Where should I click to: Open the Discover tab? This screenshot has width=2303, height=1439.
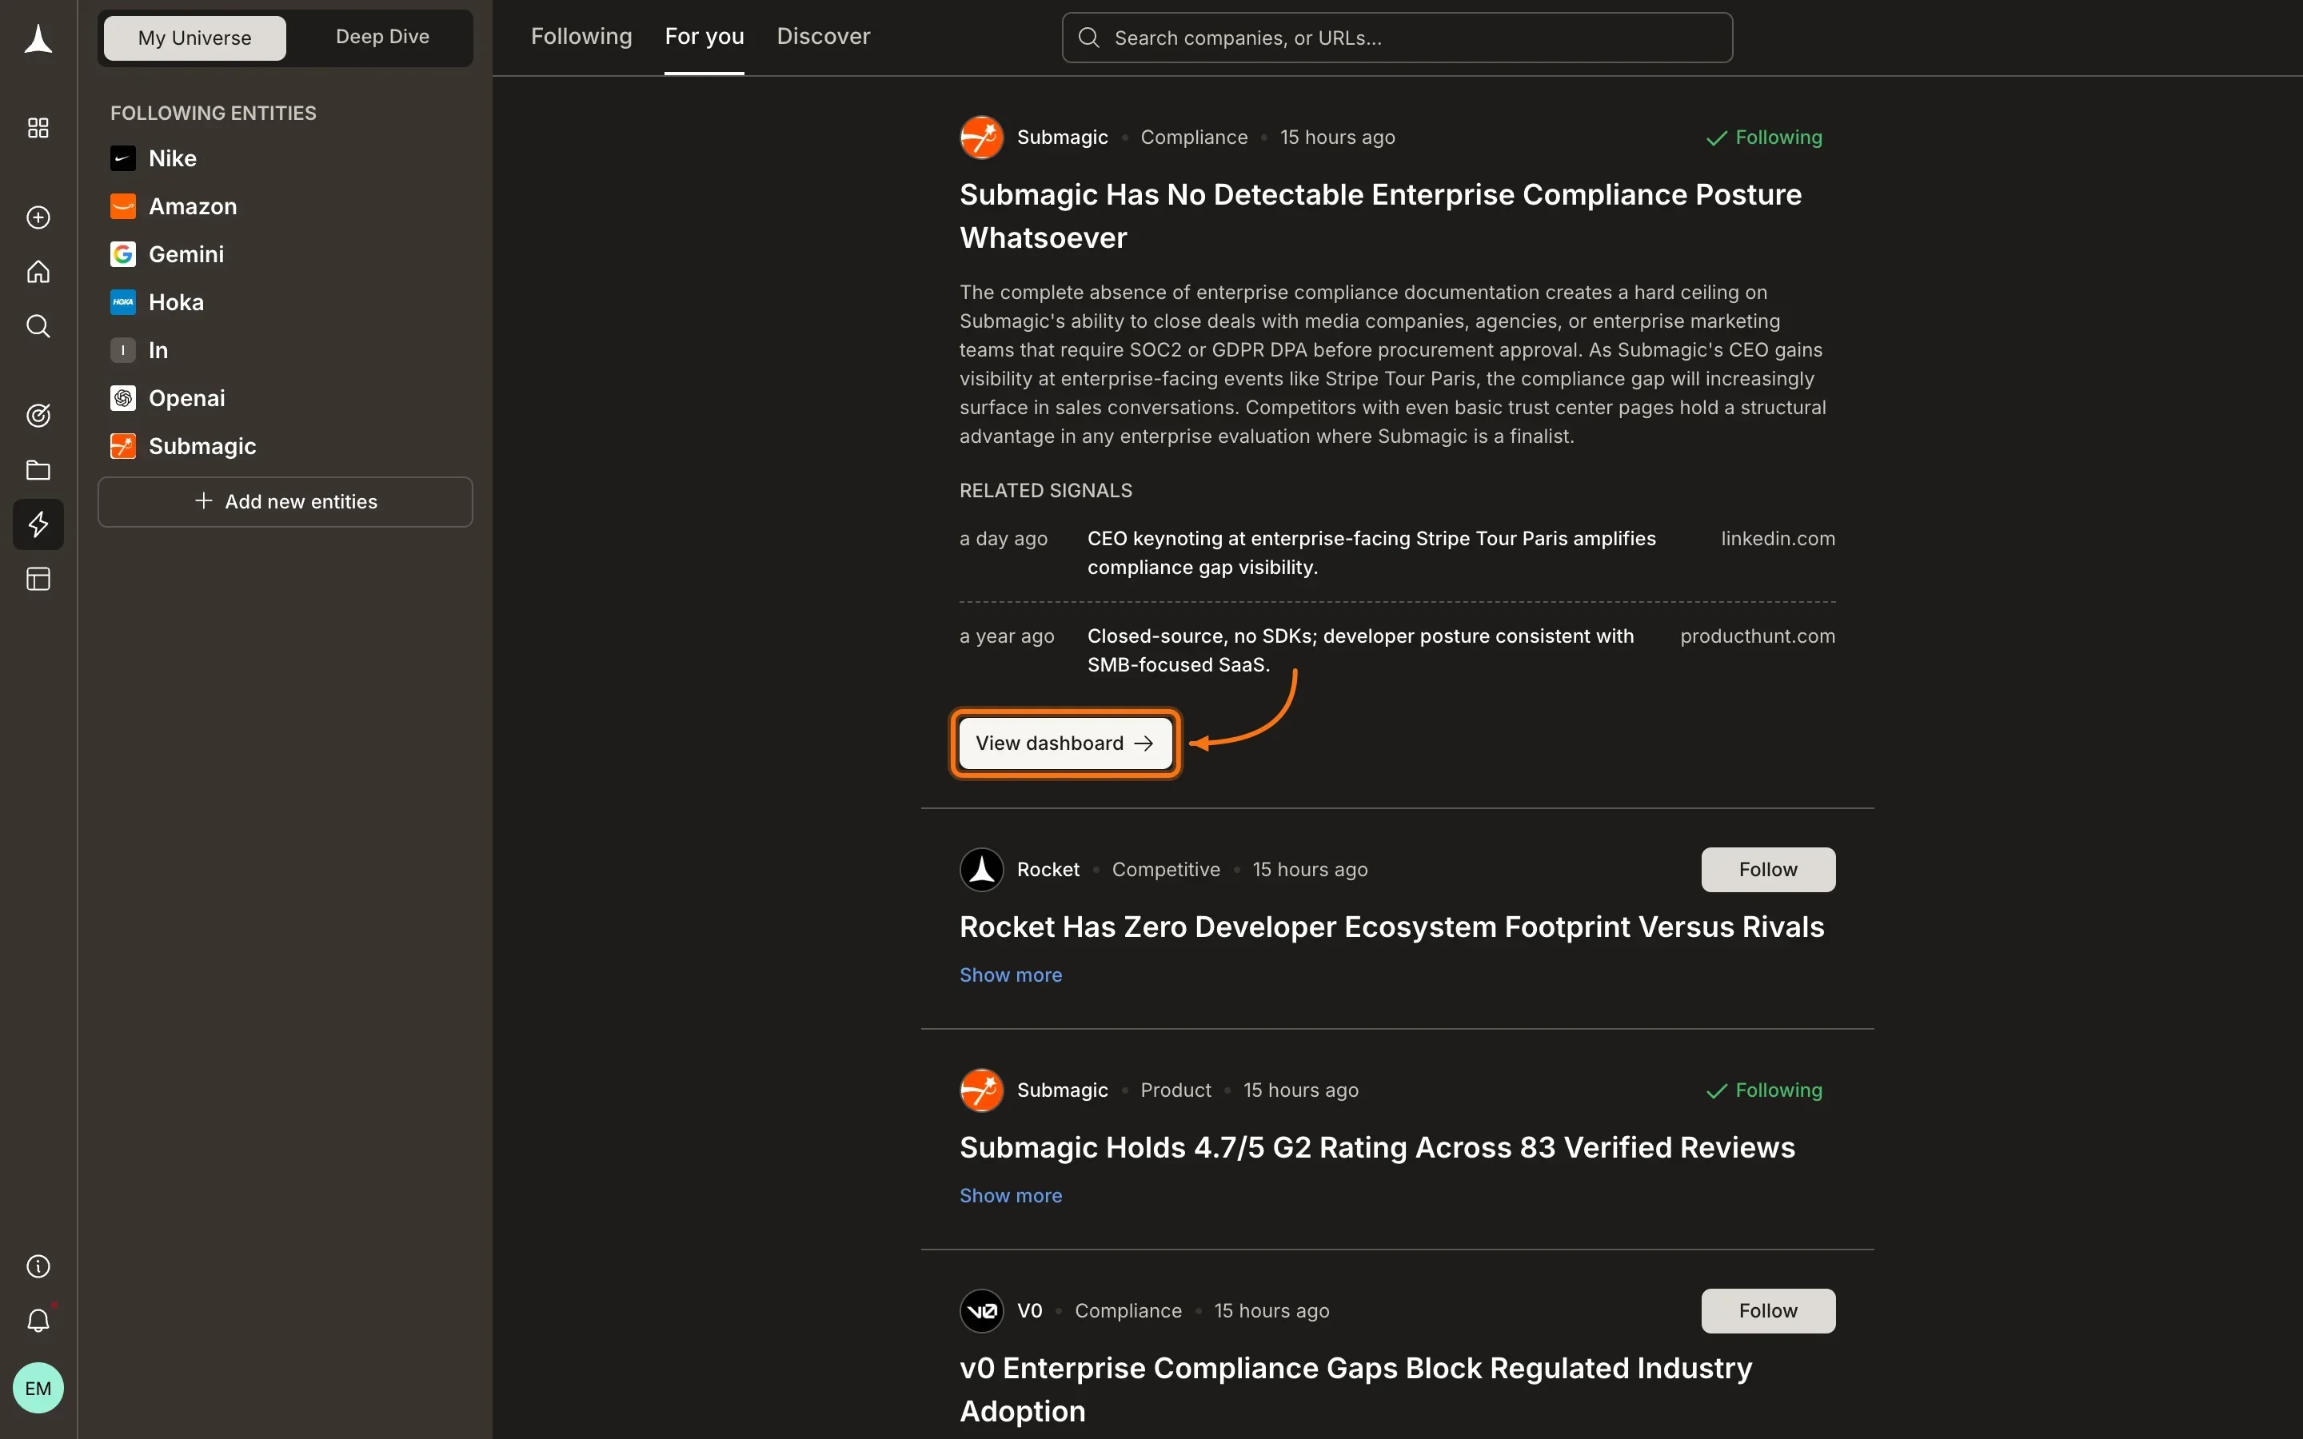coord(823,36)
